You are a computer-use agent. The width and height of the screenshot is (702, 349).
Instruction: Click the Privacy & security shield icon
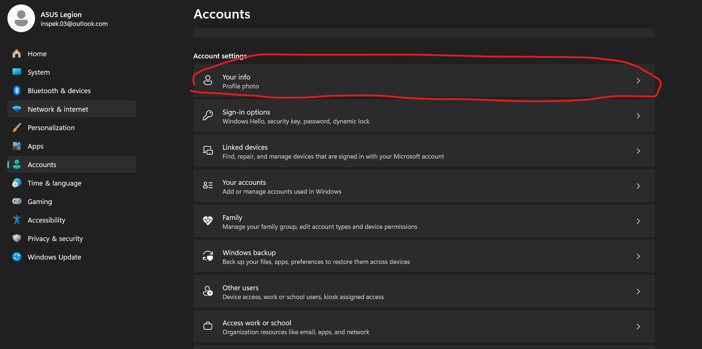click(x=17, y=238)
